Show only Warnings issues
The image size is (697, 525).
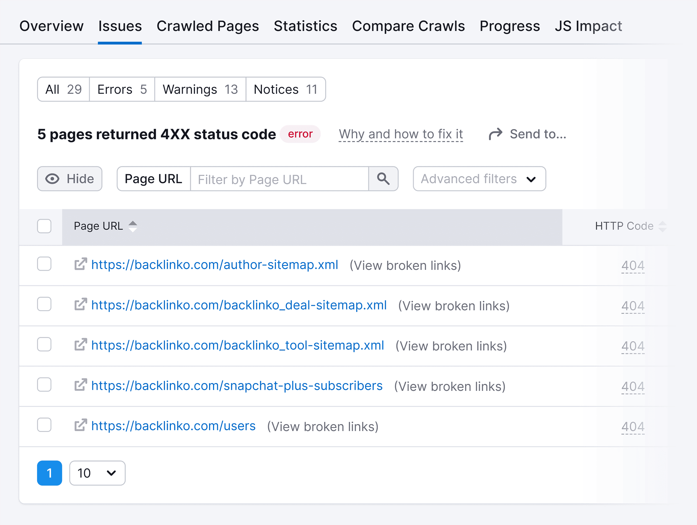(x=200, y=89)
